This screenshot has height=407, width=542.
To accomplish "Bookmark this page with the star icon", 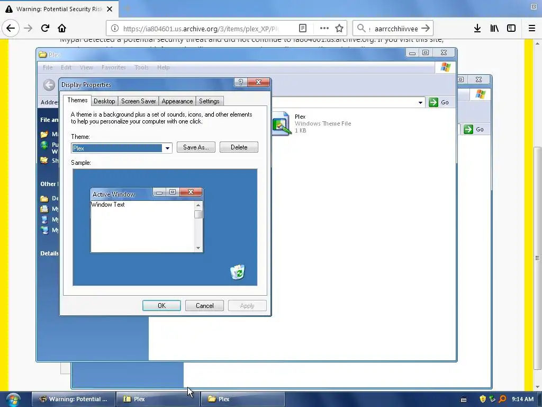I will pos(339,29).
